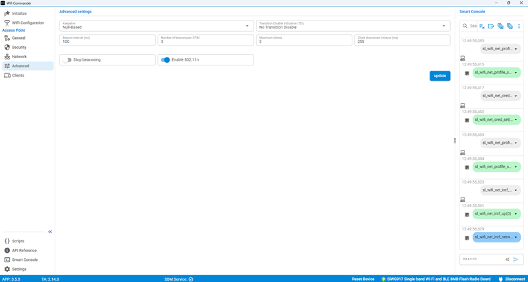Clear the Smart Console log list
Image resolution: width=528 pixels, height=282 pixels.
point(482,26)
